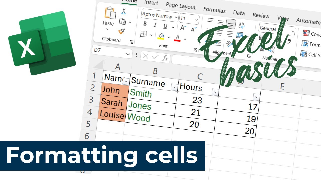This screenshot has height=180, width=321.
Task: Apply the Top Align icon
Action: (210, 20)
